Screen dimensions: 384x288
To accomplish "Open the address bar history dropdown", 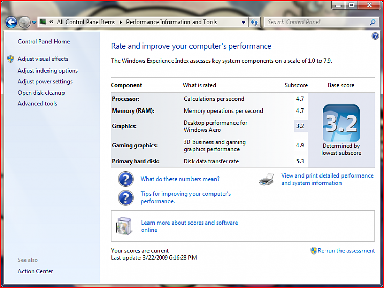I will coord(243,23).
